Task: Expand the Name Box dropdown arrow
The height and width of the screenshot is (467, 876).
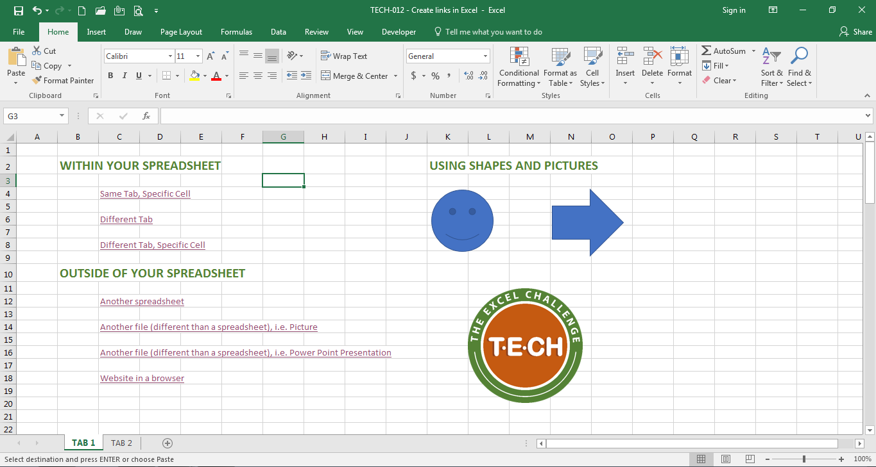Action: (x=62, y=116)
